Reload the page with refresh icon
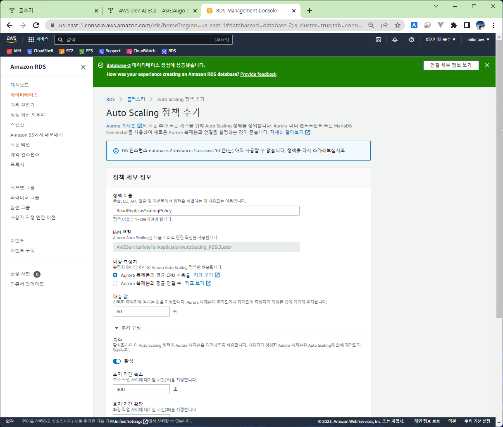The image size is (503, 427). point(36,25)
